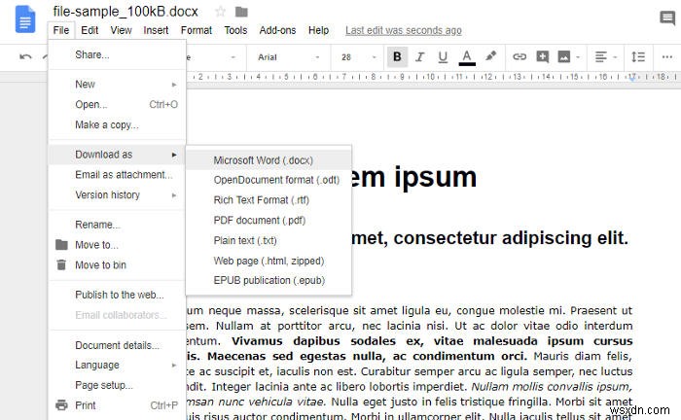Click the Google Docs home icon
The width and height of the screenshot is (681, 420).
pyautogui.click(x=25, y=19)
